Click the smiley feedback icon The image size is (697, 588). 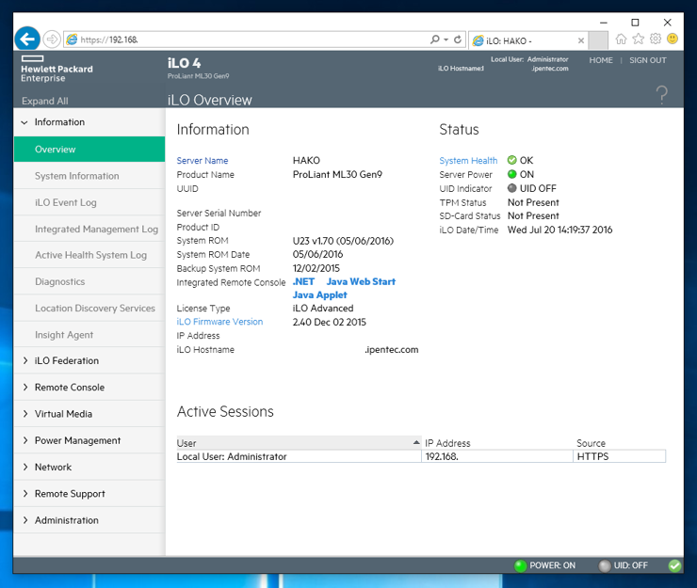(x=673, y=40)
